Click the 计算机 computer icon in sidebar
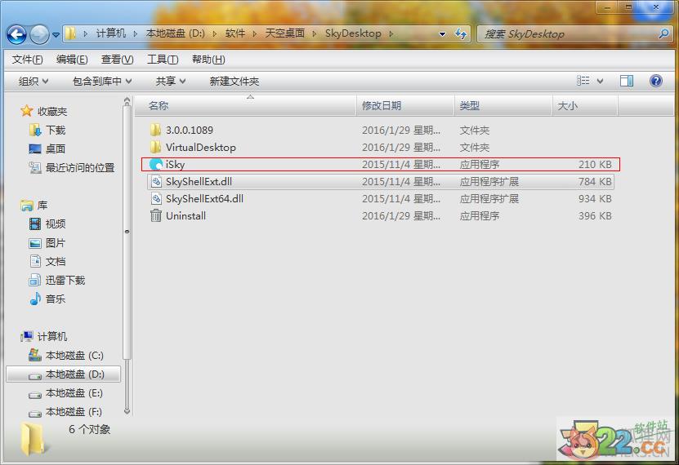Screen dimensions: 679x465 point(27,336)
